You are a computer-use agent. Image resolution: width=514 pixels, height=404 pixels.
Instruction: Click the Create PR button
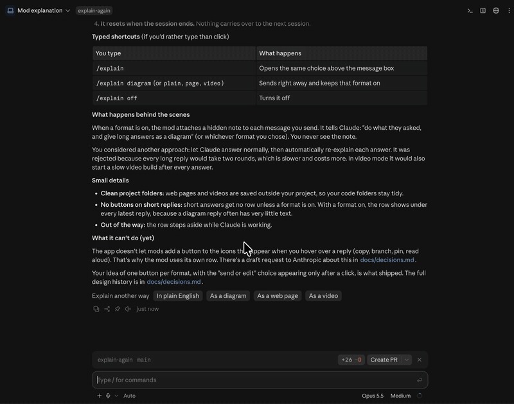click(384, 360)
